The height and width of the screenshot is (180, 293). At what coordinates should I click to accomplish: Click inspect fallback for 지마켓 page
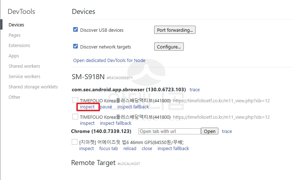173,148
